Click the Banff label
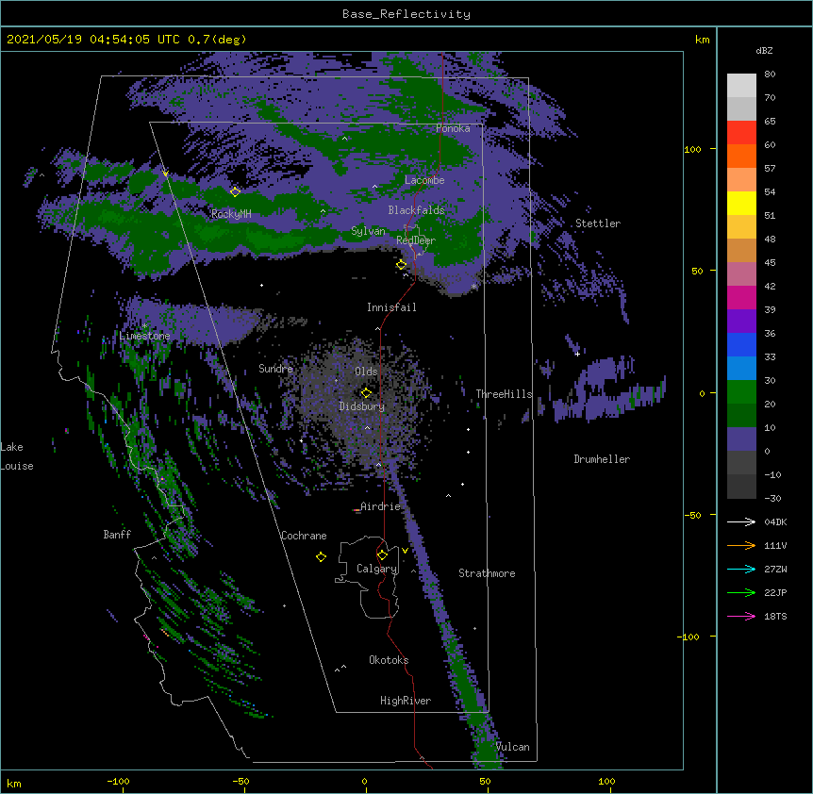 pos(117,535)
